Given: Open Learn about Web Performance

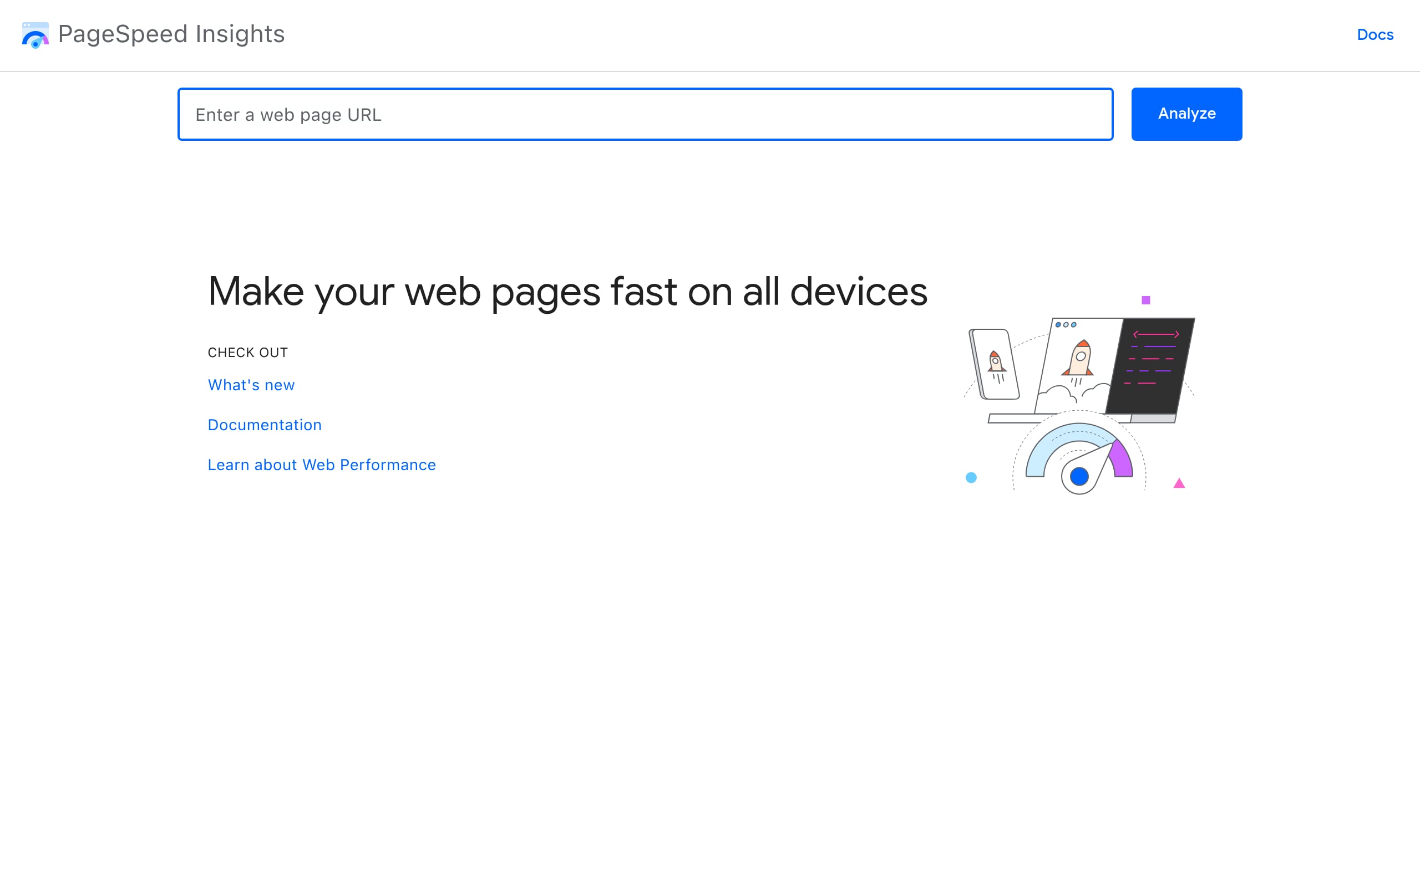Looking at the screenshot, I should pos(322,464).
